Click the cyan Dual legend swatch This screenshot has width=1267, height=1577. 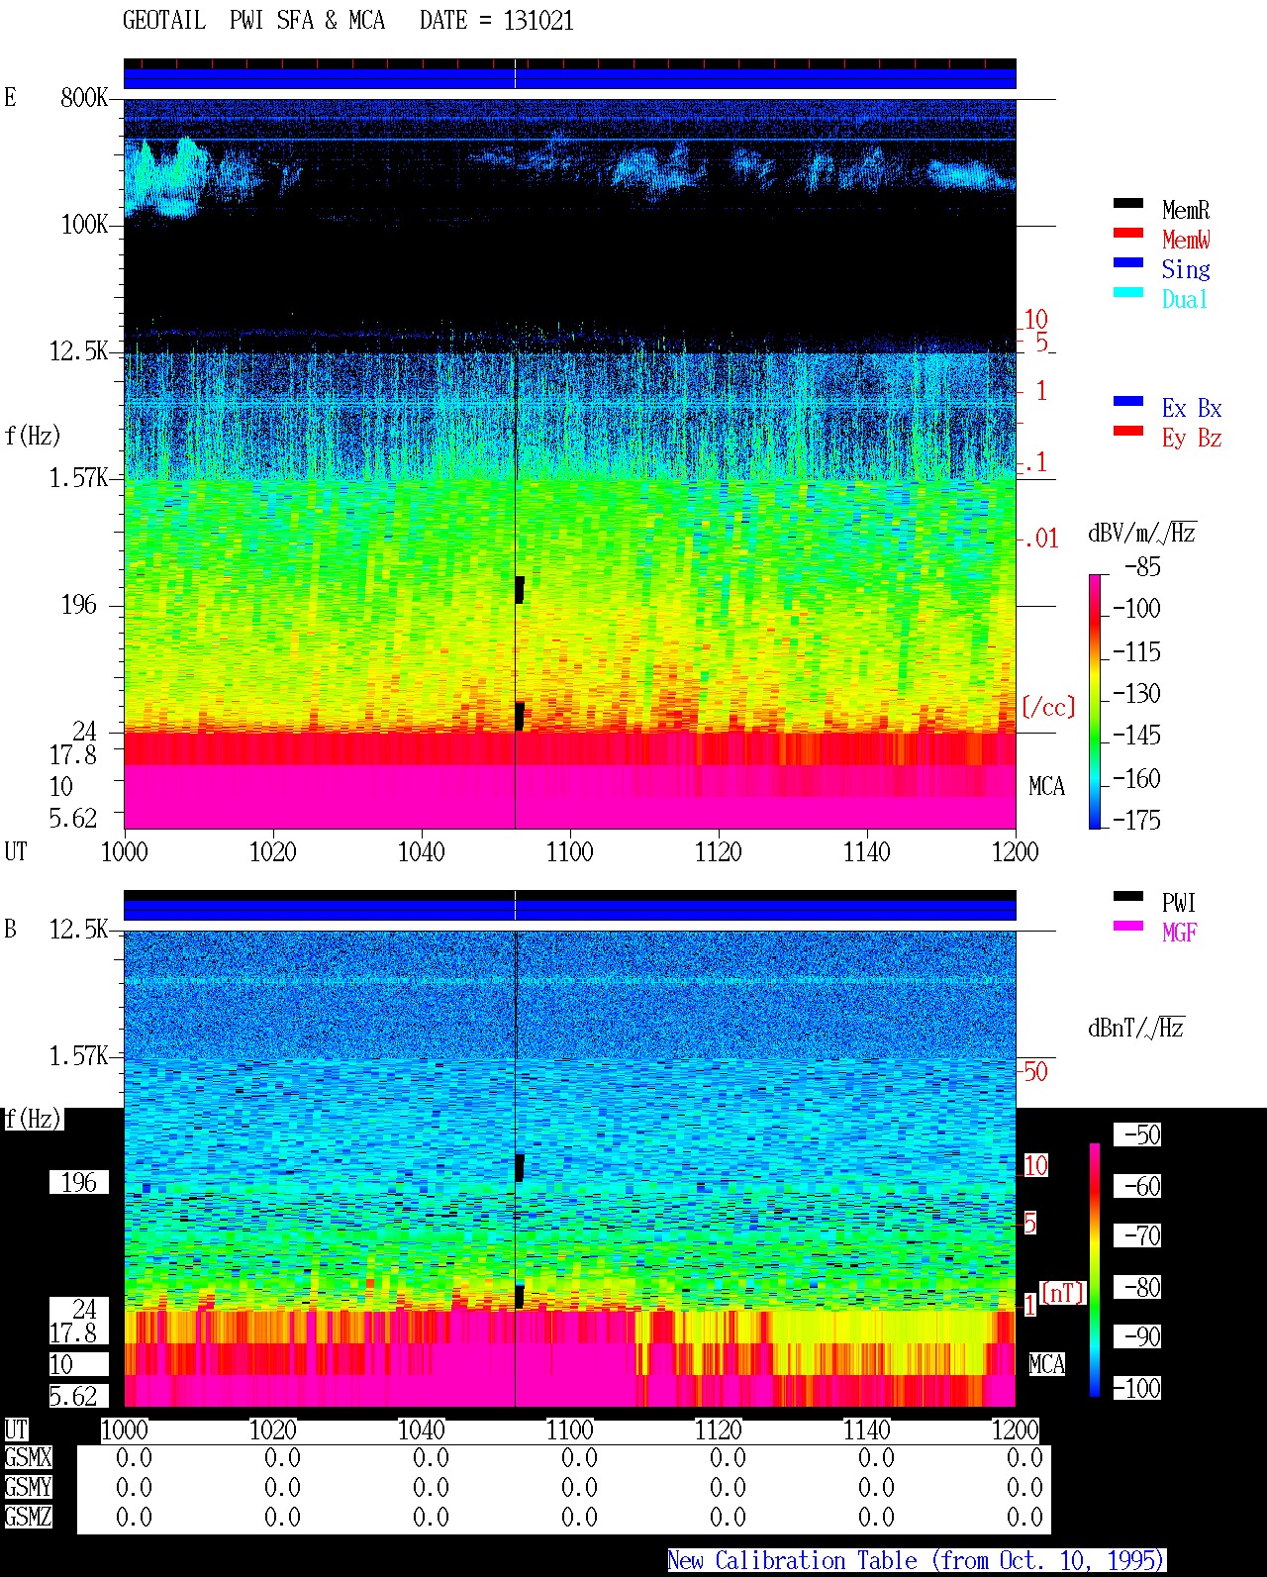coord(1128,292)
